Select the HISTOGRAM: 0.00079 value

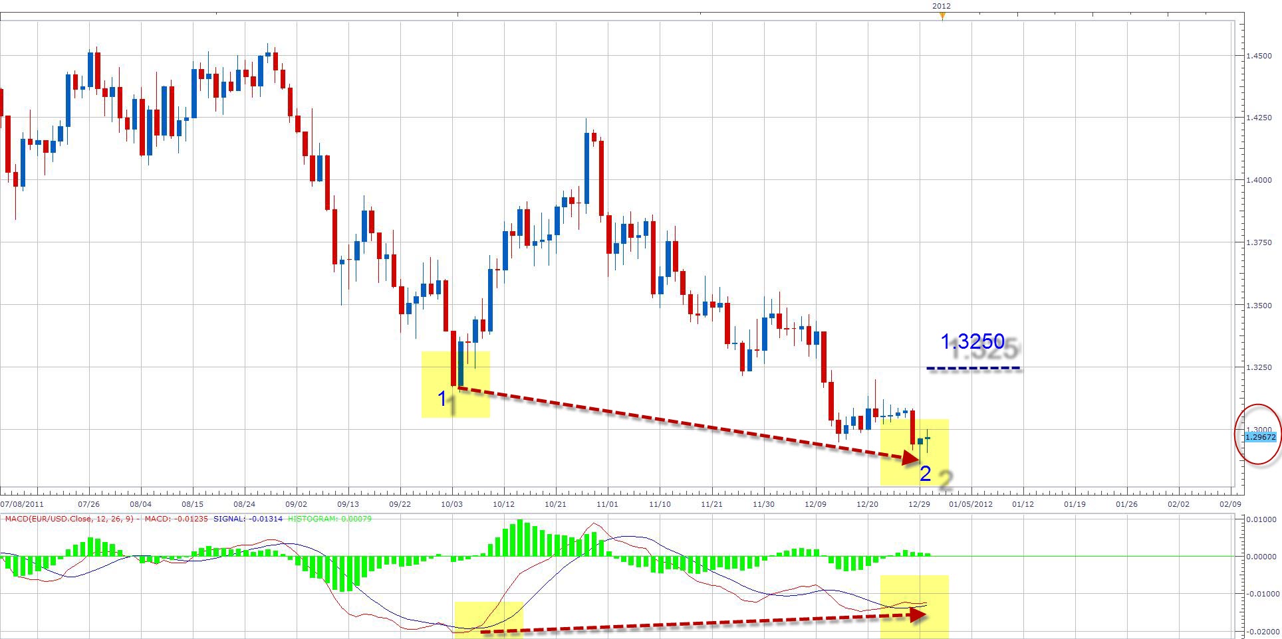[x=330, y=519]
